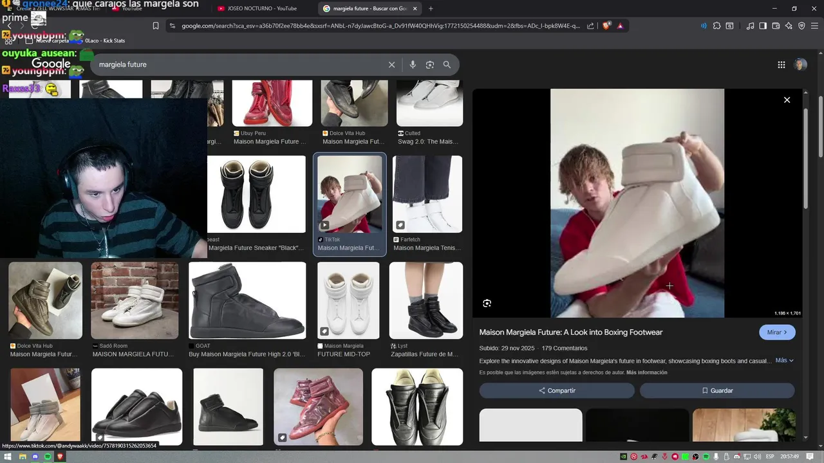Click the magnifying glass search button
Viewport: 824px width, 463px height.
(447, 65)
